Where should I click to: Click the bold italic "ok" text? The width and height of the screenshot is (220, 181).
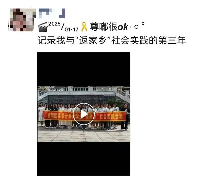[x=123, y=27]
